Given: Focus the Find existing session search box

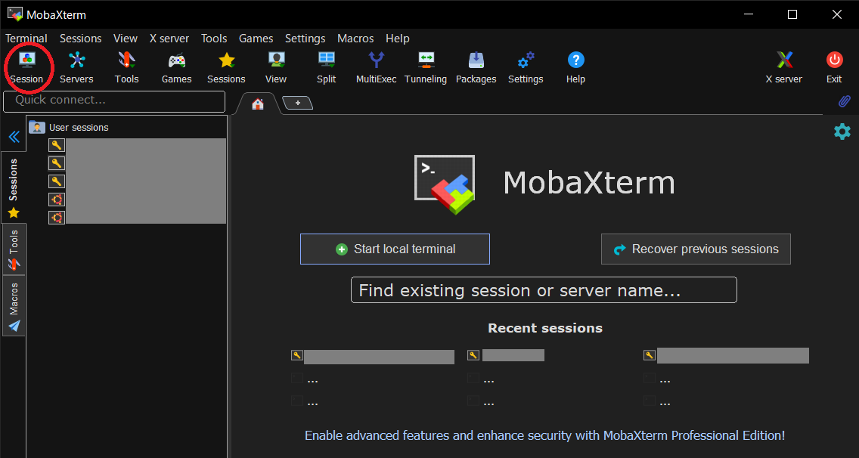Looking at the screenshot, I should 544,289.
